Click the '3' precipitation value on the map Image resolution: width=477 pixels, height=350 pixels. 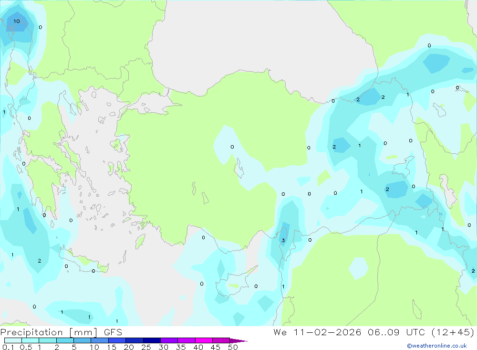[283, 240]
